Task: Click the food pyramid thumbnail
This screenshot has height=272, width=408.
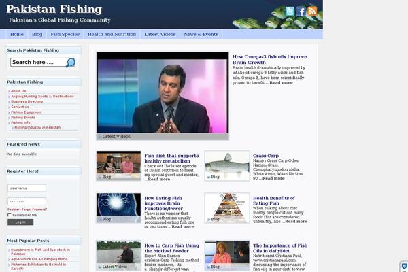Action: [227, 208]
